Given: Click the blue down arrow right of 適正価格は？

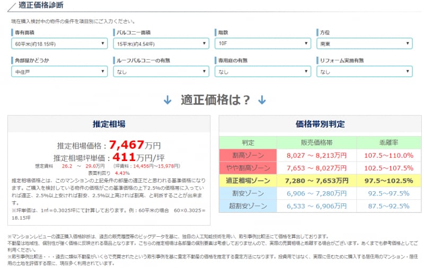Looking at the screenshot, I should click(x=262, y=100).
